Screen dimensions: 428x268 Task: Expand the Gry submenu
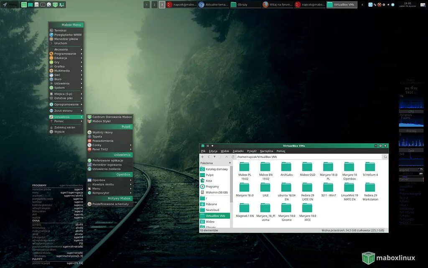(x=66, y=62)
